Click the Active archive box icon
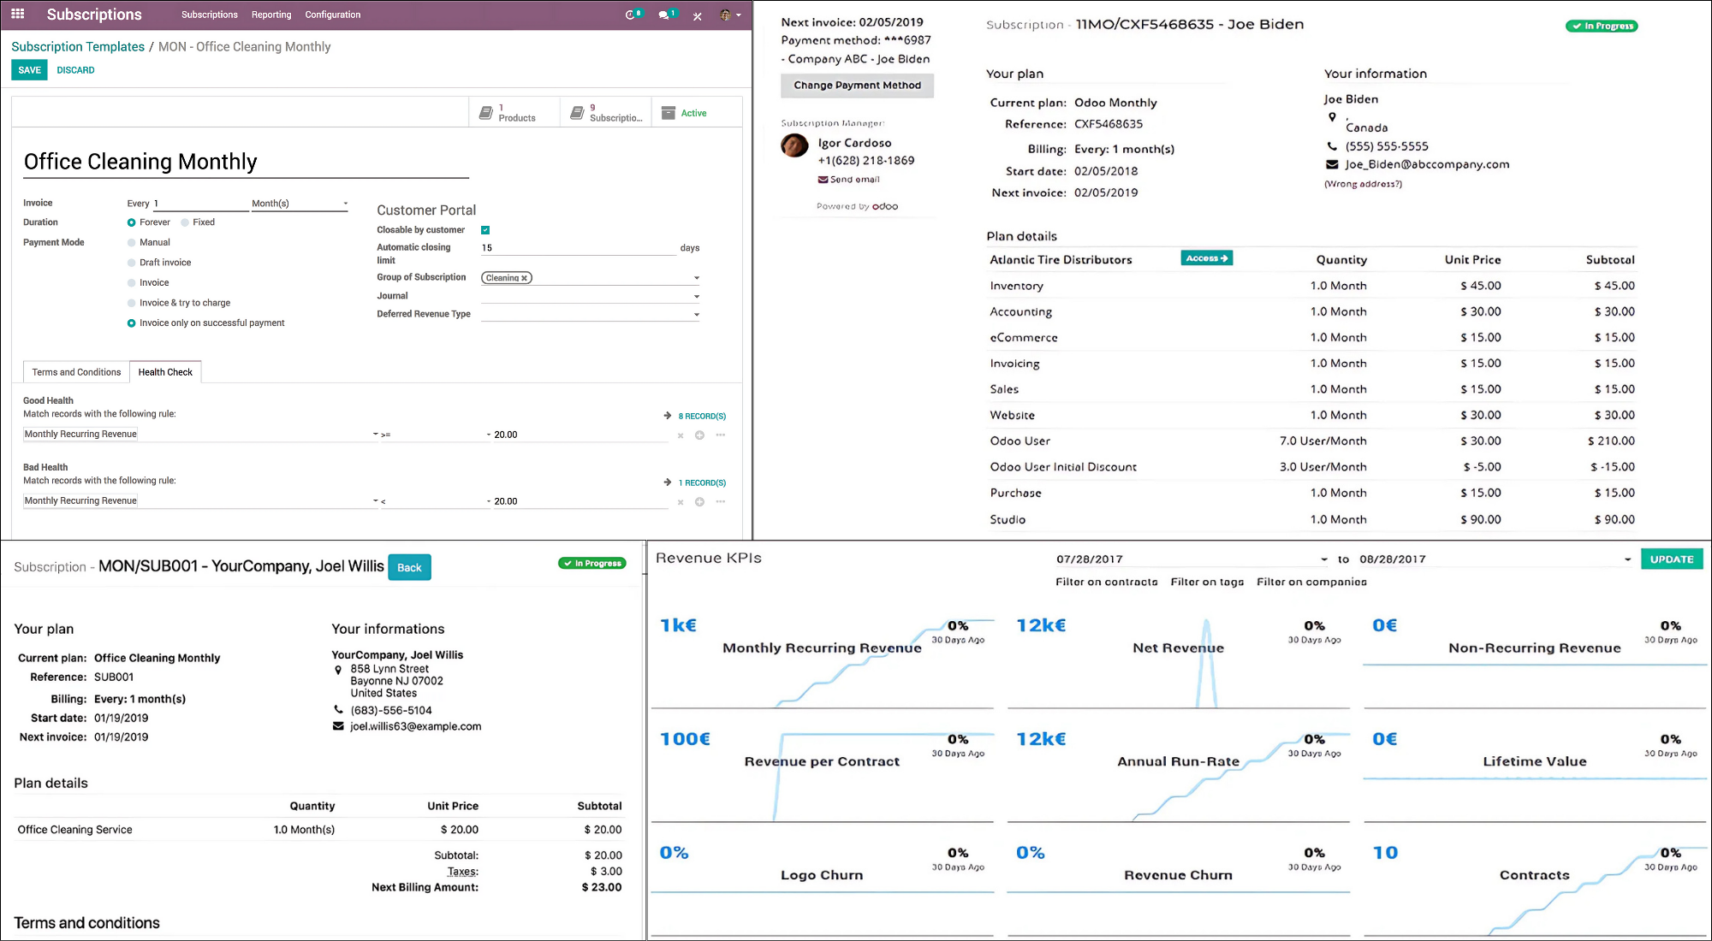Viewport: 1712px width, 941px height. coord(669,113)
